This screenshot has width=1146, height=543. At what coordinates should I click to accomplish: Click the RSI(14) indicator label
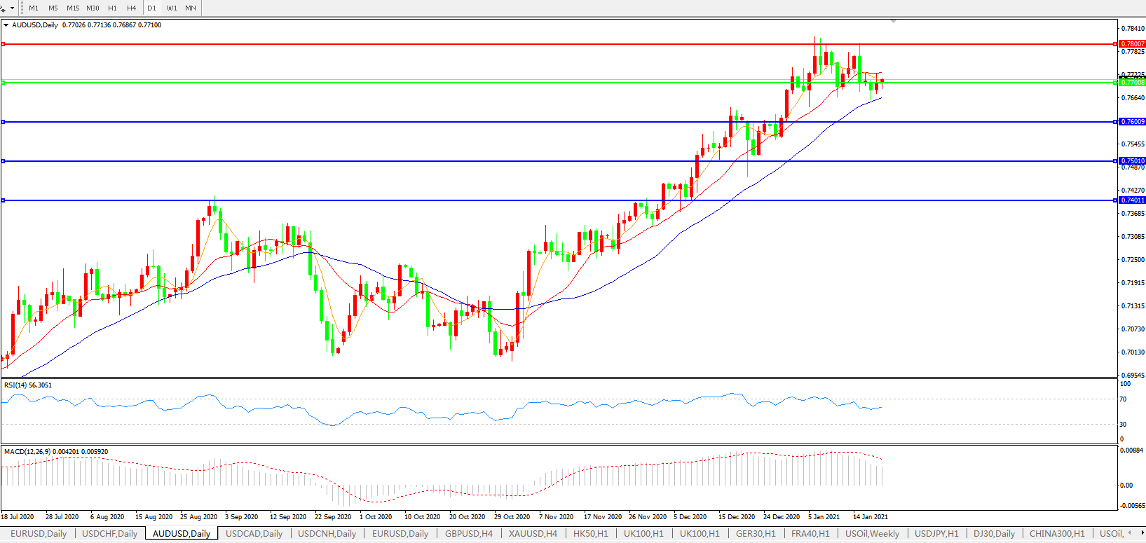click(x=28, y=385)
